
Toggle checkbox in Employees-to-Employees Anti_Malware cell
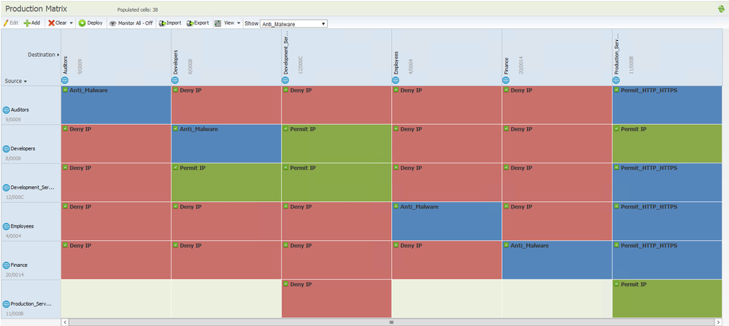(x=396, y=206)
